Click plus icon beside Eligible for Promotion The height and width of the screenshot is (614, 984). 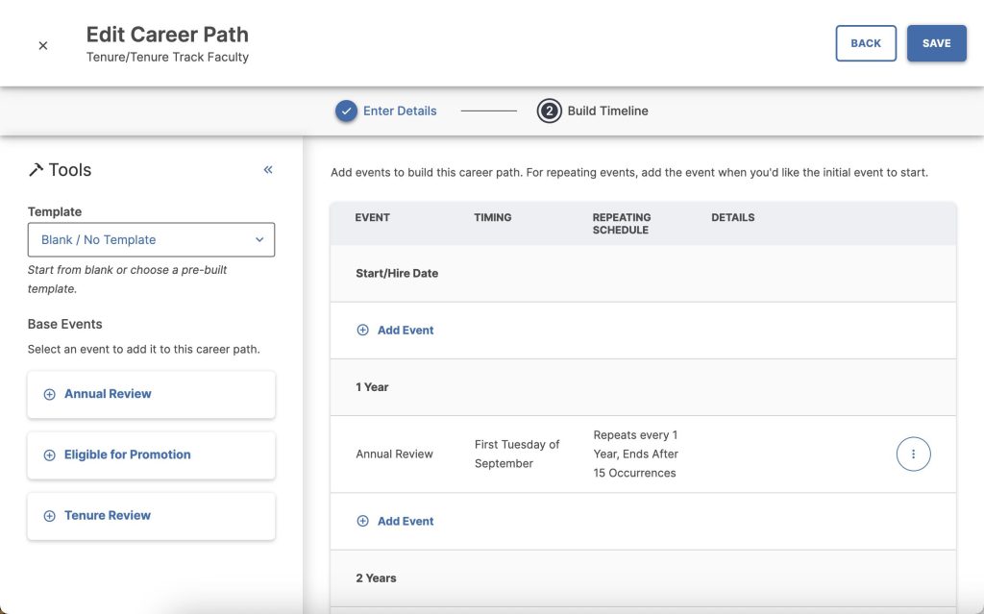tap(49, 455)
